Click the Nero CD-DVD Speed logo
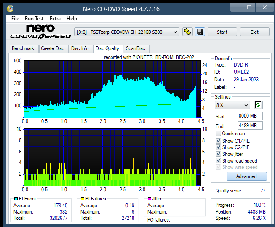 [40, 32]
